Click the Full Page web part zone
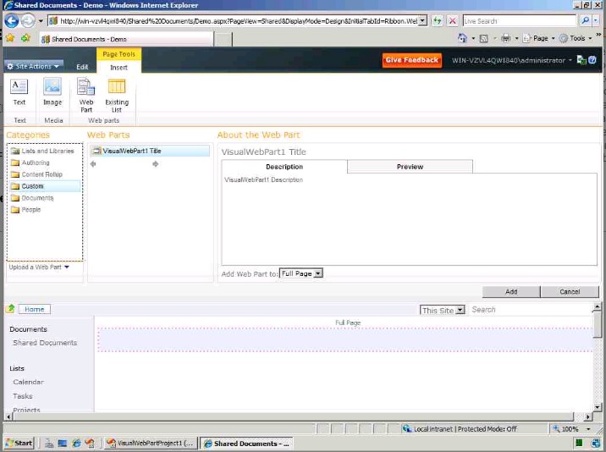Viewport: 606px width, 452px height. coord(344,340)
